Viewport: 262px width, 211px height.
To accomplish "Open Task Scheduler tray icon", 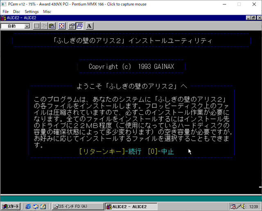I will pyautogui.click(x=233, y=207).
